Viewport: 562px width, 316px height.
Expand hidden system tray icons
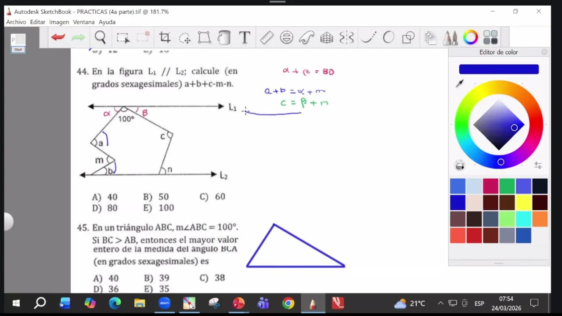click(440, 303)
